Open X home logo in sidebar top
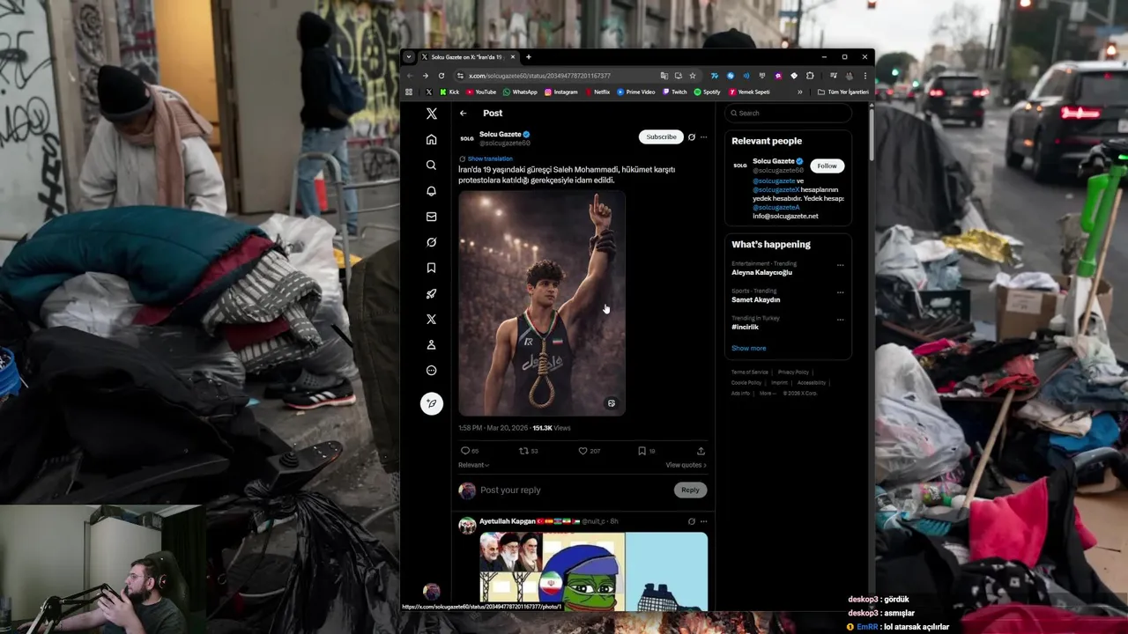 point(431,114)
